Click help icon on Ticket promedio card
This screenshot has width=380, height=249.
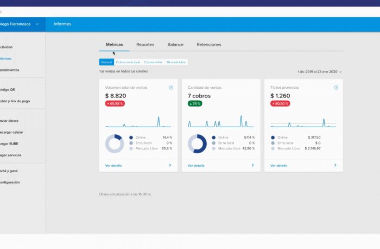click(x=336, y=88)
